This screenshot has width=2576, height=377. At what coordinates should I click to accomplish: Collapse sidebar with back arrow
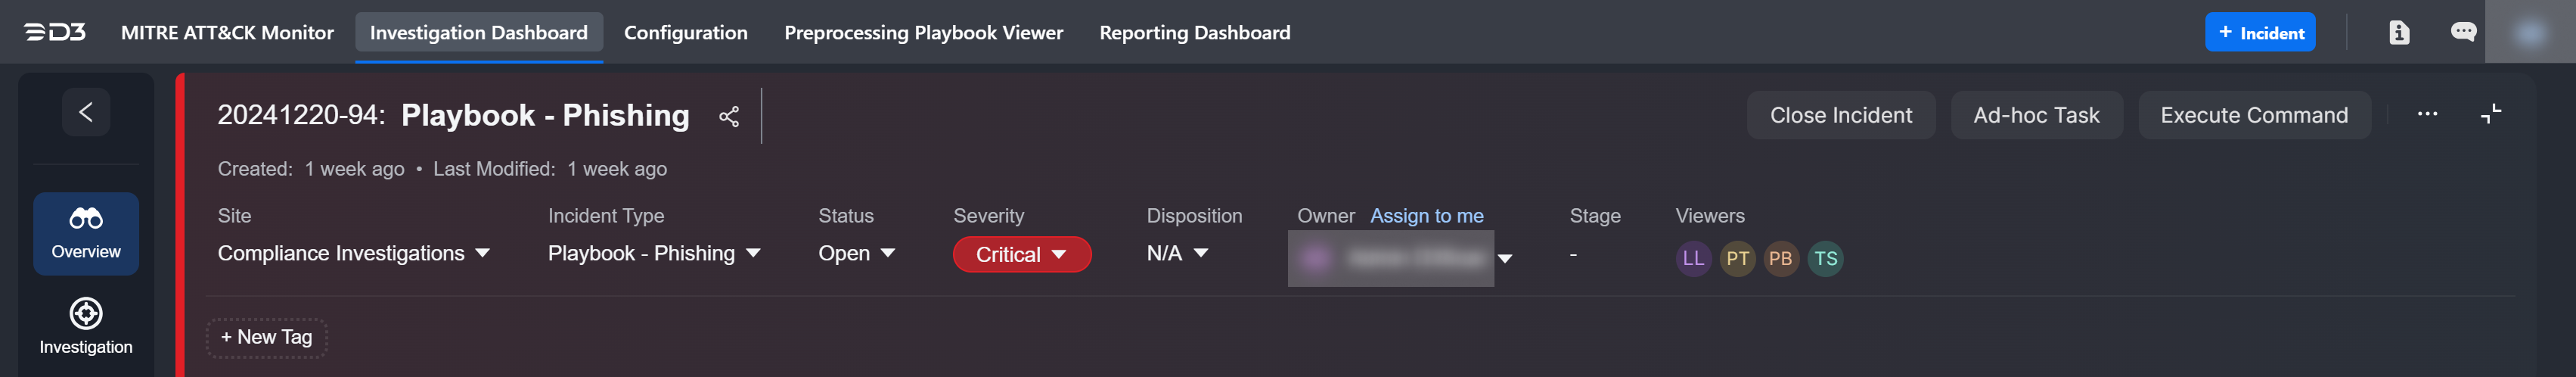click(86, 112)
